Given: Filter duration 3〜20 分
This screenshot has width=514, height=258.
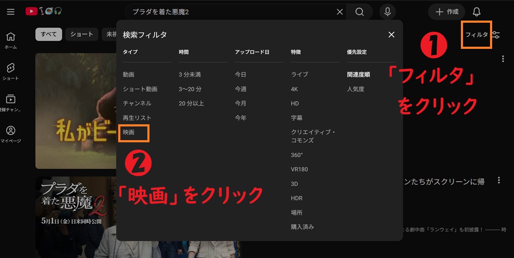Looking at the screenshot, I should tap(190, 89).
